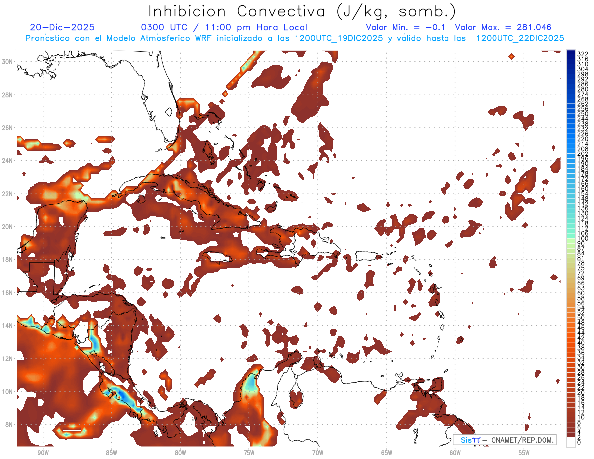The image size is (594, 459).
Task: Click the "80W" longitude label
Action: click(x=180, y=453)
